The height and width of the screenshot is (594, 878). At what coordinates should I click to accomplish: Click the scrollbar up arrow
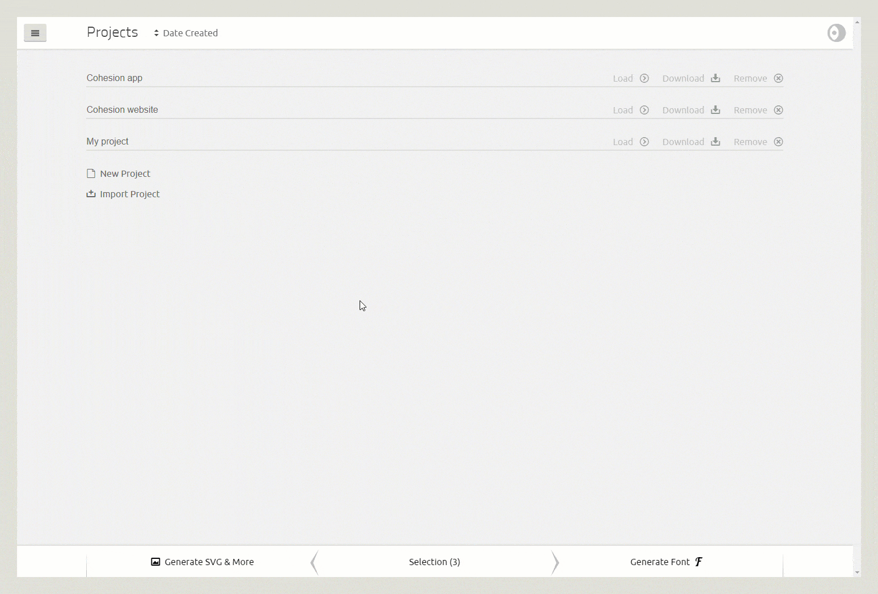point(857,22)
